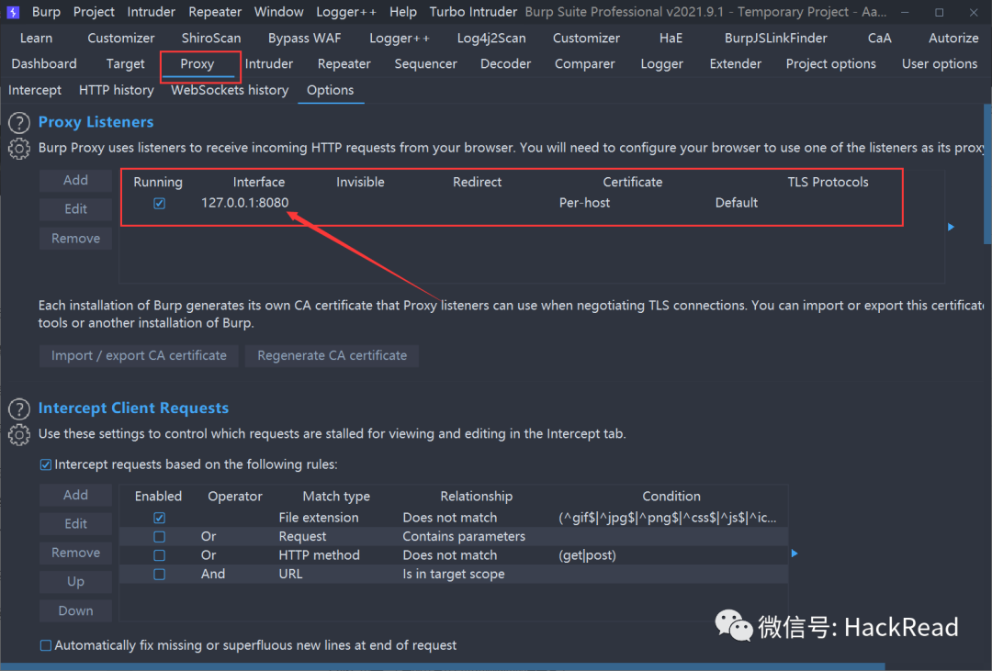Click the Per-host certificate cell
The width and height of the screenshot is (992, 671).
click(584, 203)
